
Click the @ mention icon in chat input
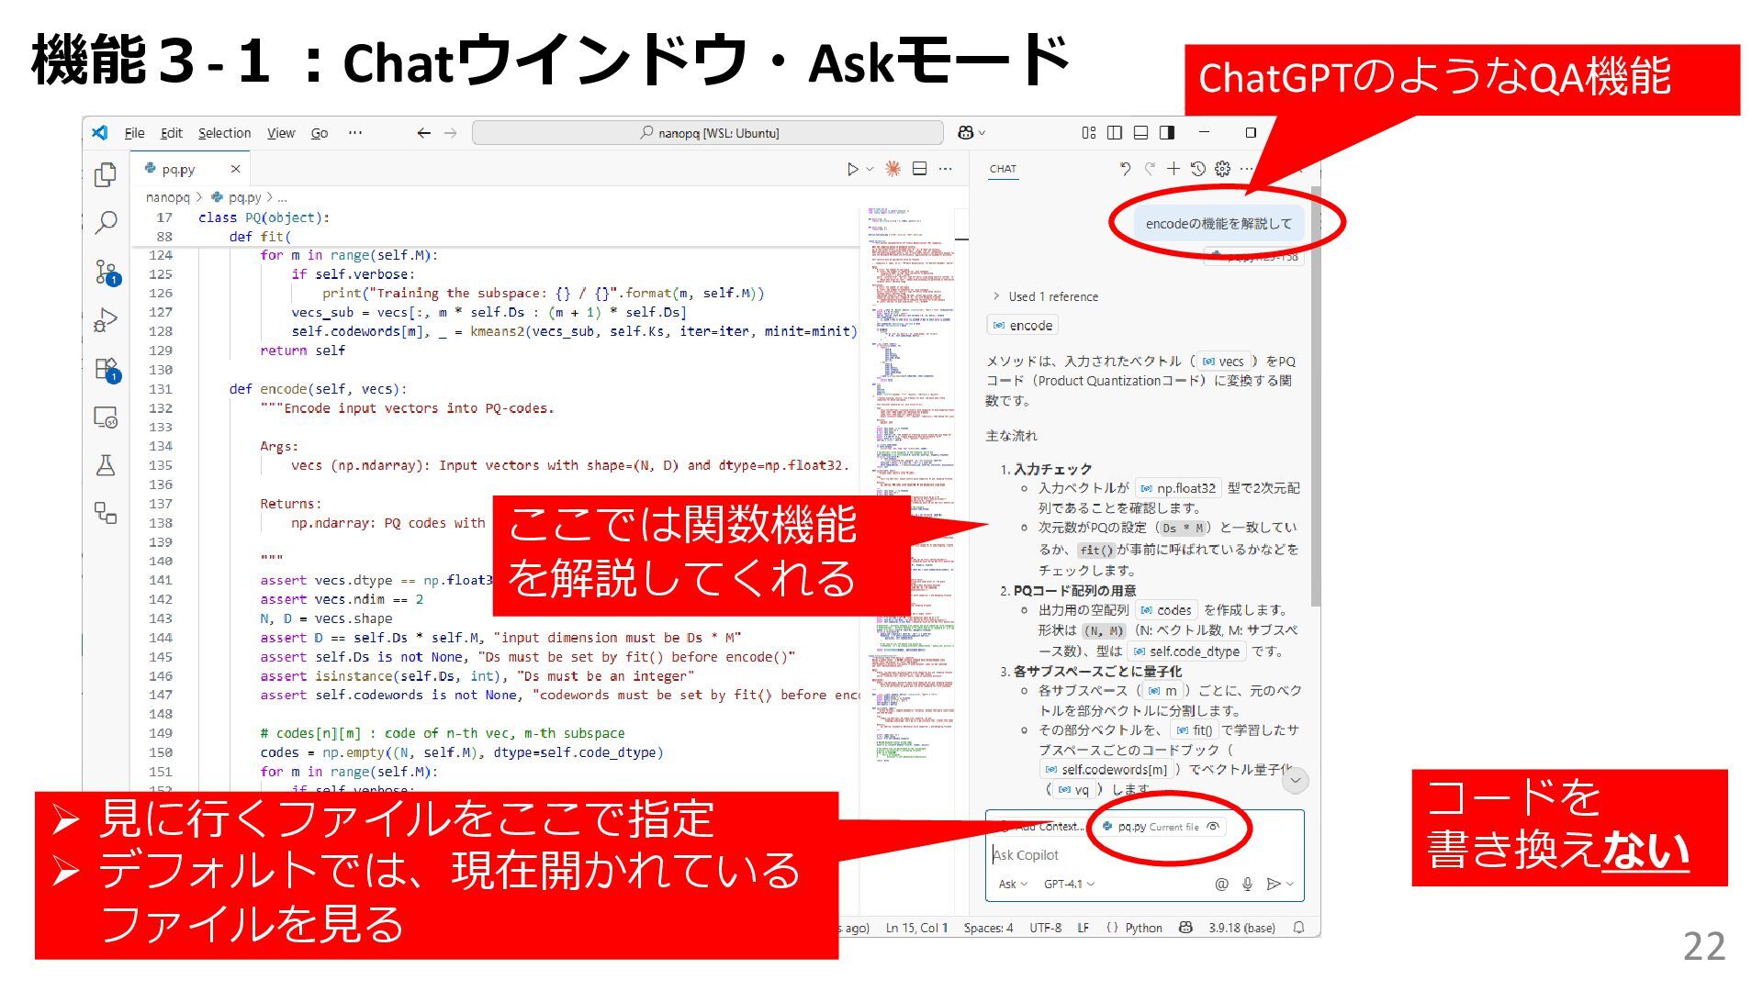tap(1221, 884)
